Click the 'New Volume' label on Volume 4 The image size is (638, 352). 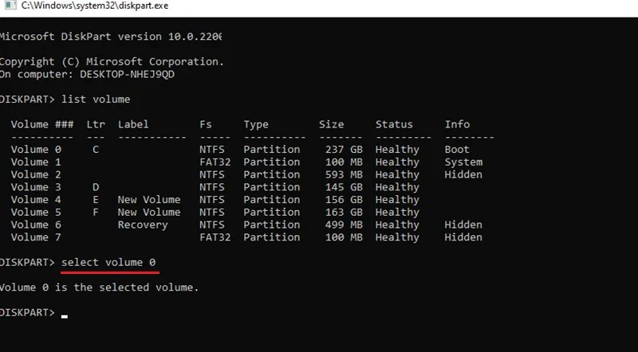[149, 200]
